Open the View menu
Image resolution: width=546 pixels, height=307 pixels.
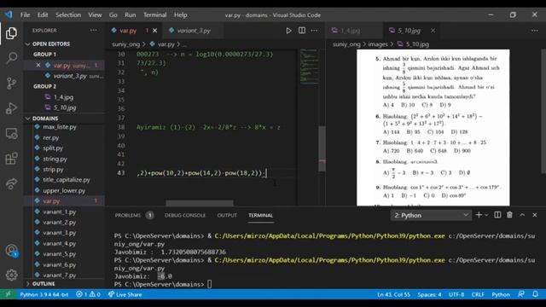[95, 15]
